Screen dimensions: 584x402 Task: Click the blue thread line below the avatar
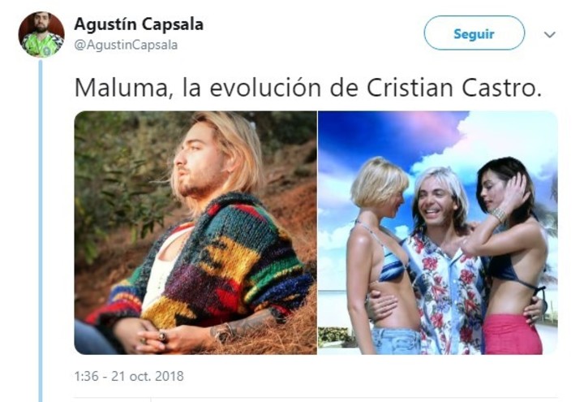click(x=41, y=231)
